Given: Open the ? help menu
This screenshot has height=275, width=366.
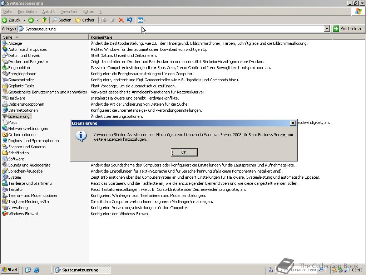Looking at the screenshot, I should point(100,11).
